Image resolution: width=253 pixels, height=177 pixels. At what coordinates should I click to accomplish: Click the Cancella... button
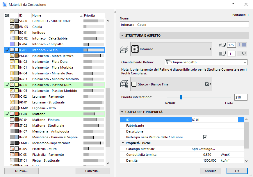[93, 171]
